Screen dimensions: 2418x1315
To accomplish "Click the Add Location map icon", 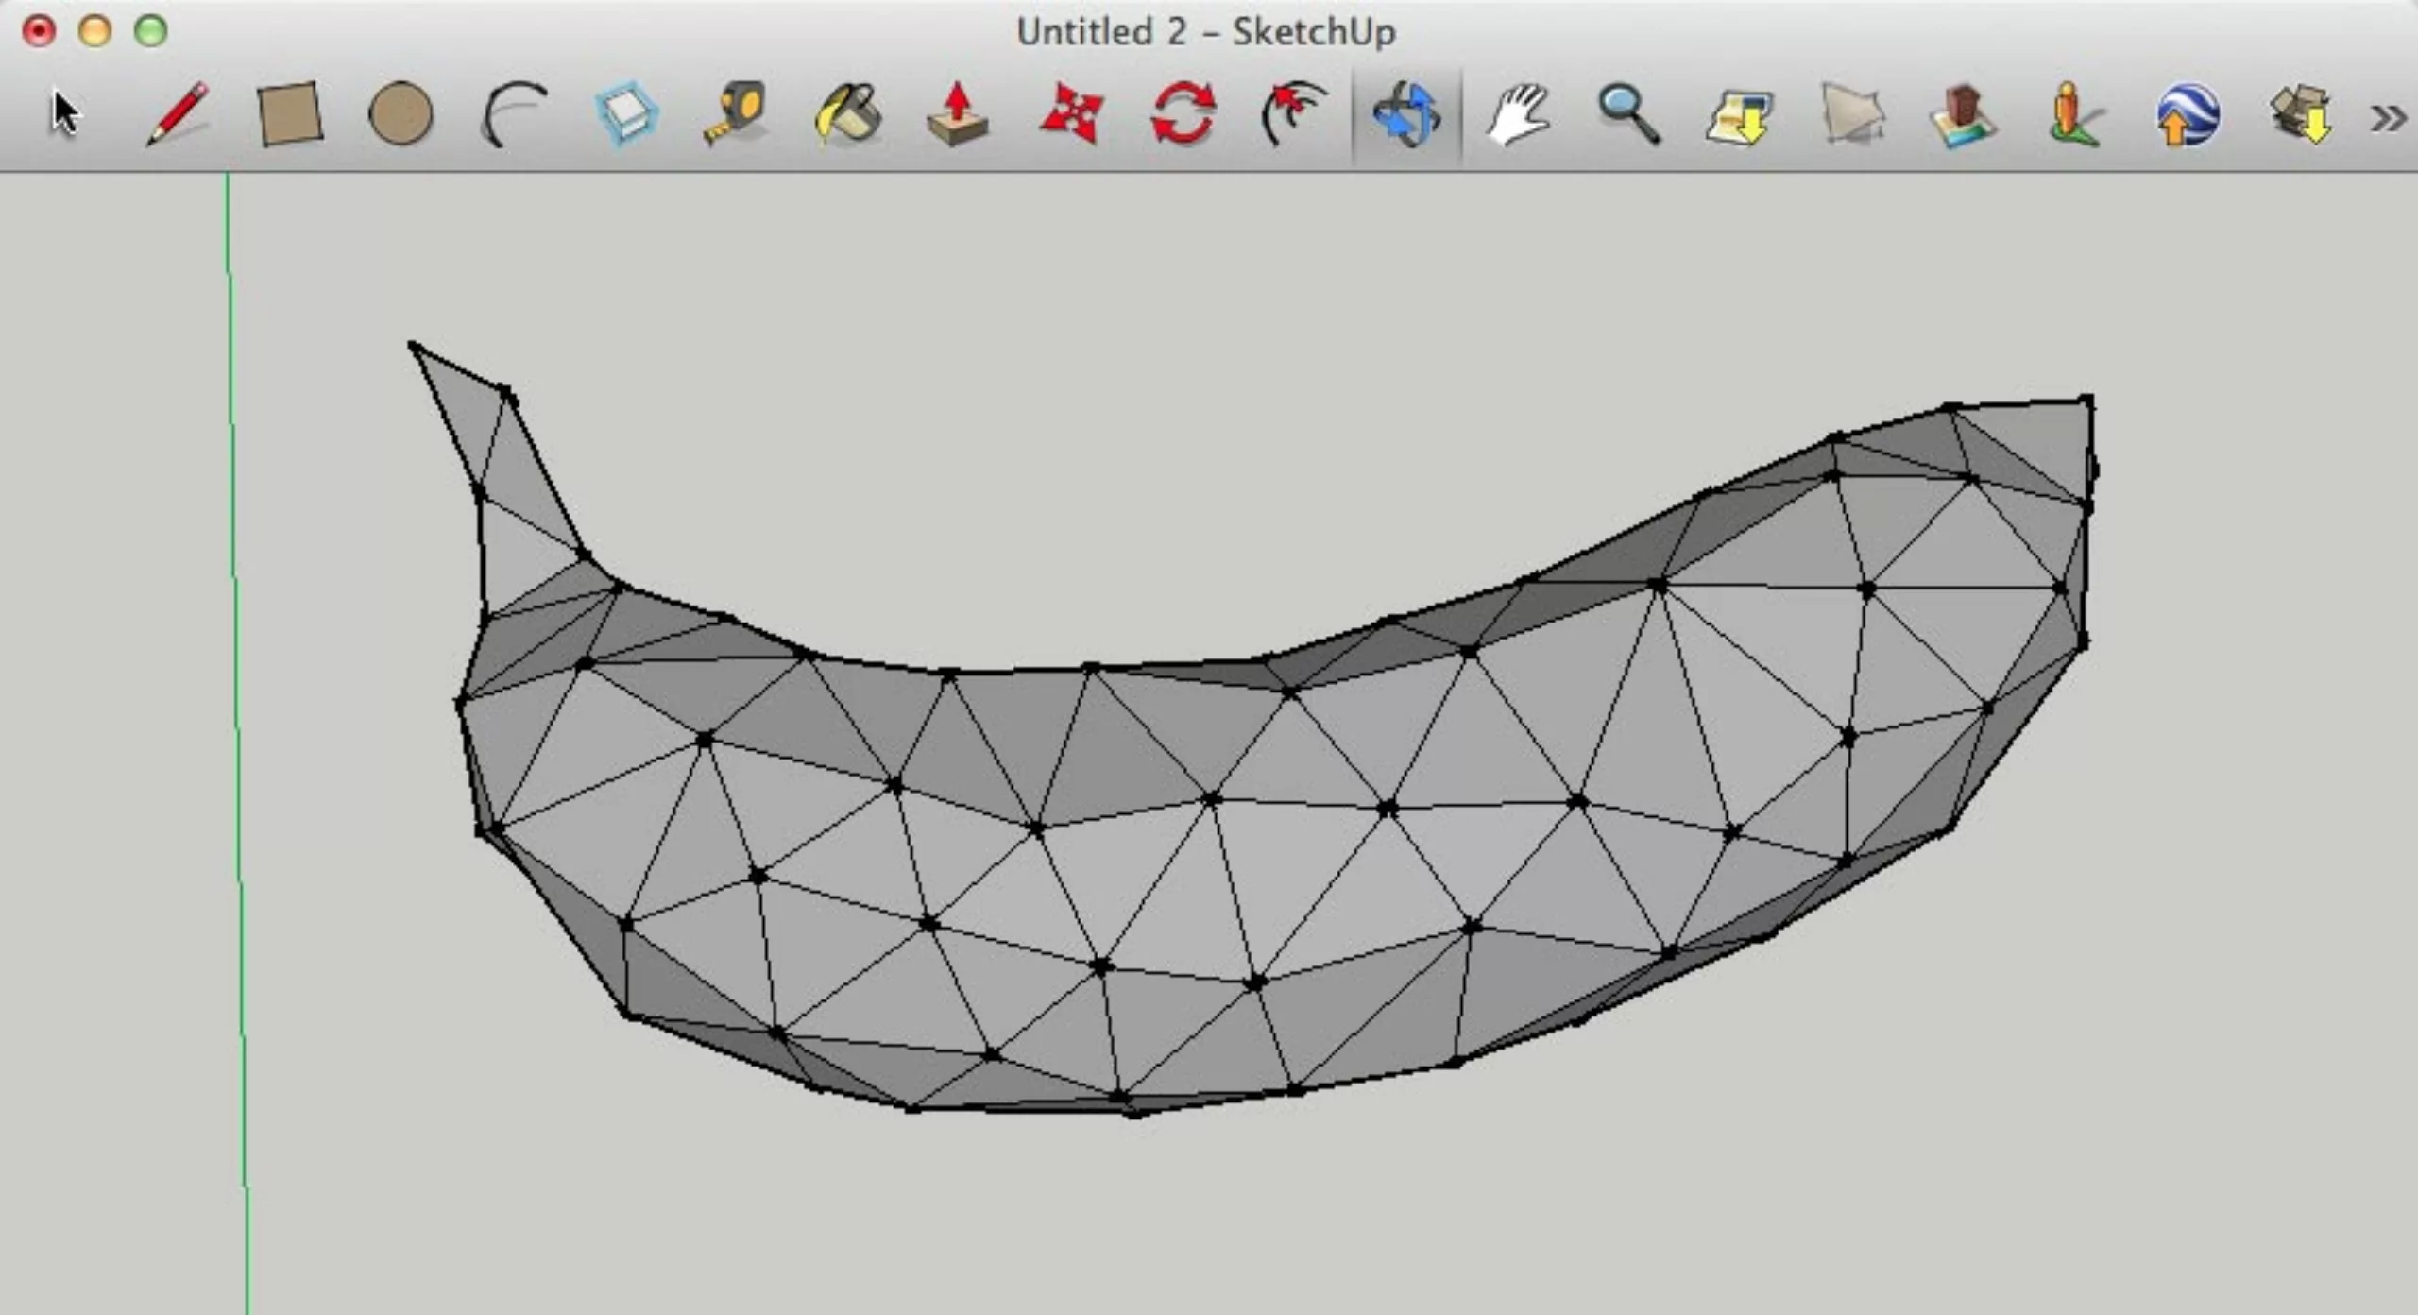I will point(1740,116).
